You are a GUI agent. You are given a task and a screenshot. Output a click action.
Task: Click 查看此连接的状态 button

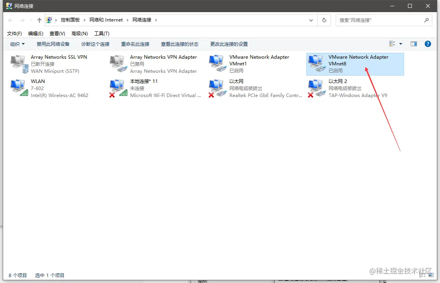pos(180,44)
